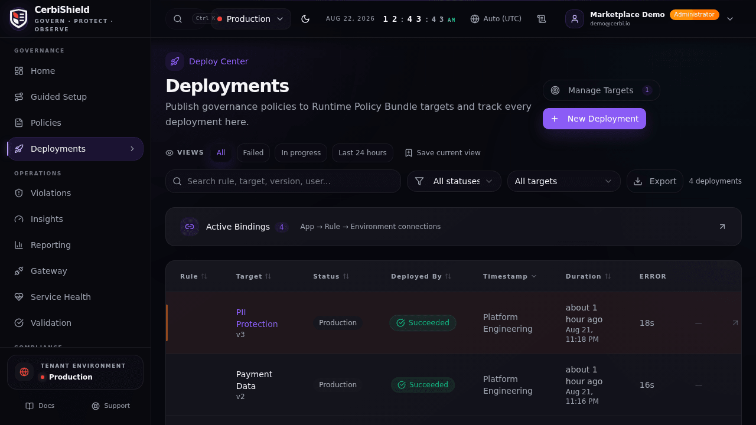
Task: Click the 18s duration value
Action: (x=647, y=323)
